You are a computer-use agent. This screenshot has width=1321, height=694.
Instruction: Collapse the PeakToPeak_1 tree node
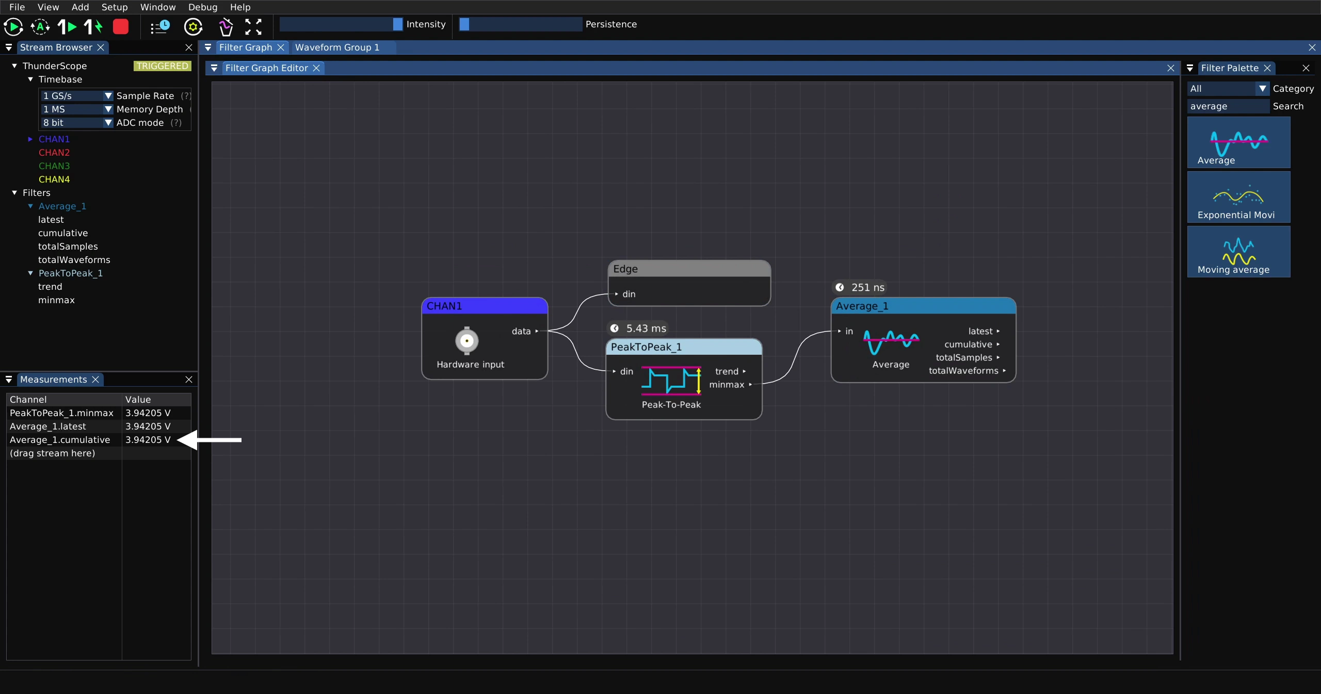pos(30,273)
